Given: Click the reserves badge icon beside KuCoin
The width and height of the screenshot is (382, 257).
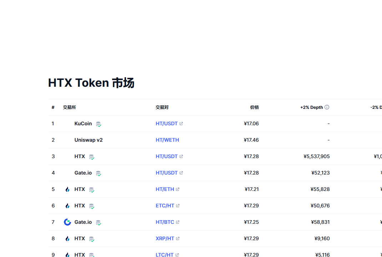Looking at the screenshot, I should click(99, 124).
